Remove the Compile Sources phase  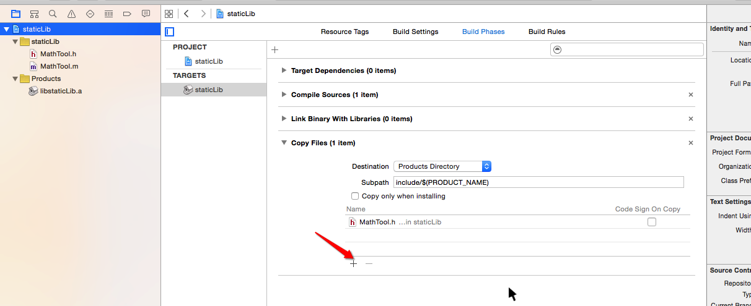click(x=690, y=95)
